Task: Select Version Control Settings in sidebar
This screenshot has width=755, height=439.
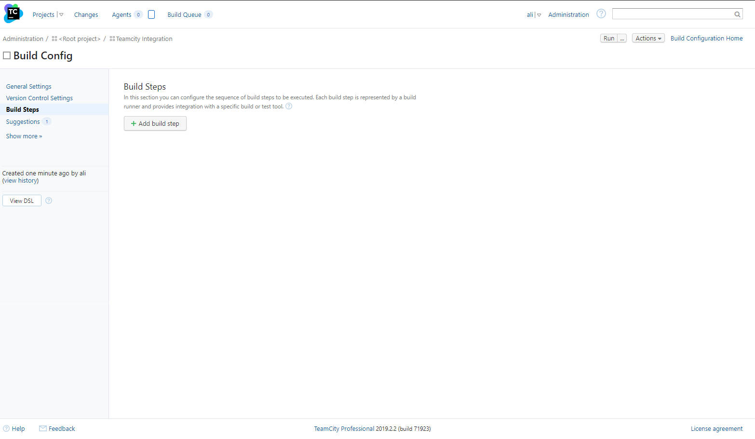Action: (x=39, y=97)
